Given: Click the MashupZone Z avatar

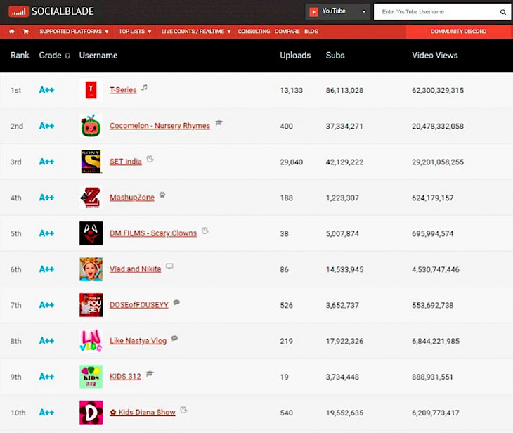Looking at the screenshot, I should pos(91,198).
